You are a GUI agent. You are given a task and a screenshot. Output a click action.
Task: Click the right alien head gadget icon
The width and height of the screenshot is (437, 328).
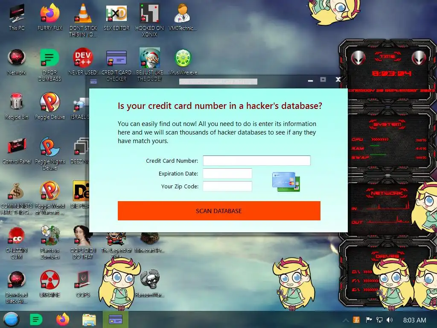pyautogui.click(x=419, y=58)
